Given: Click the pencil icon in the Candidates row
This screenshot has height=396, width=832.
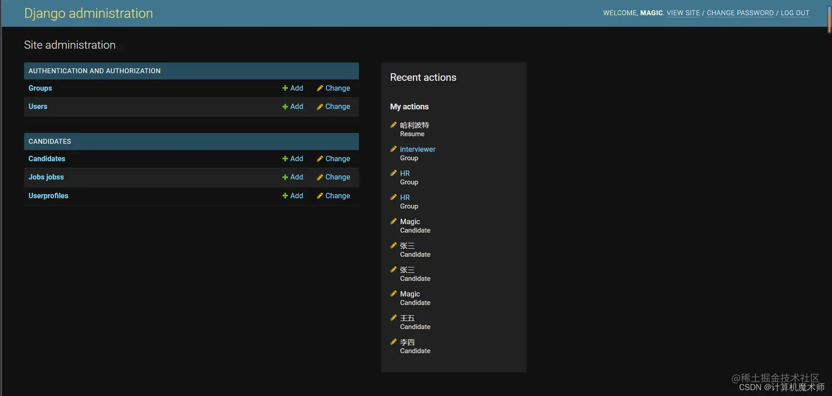Looking at the screenshot, I should pos(320,159).
